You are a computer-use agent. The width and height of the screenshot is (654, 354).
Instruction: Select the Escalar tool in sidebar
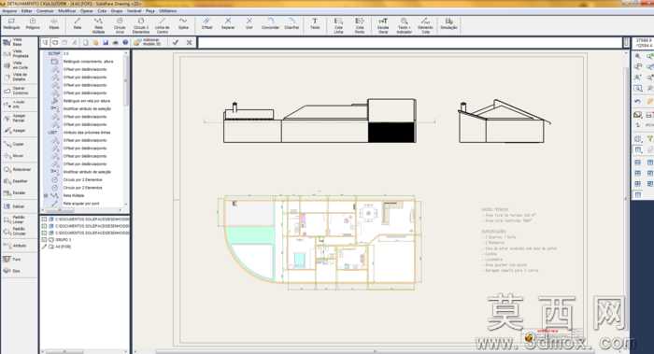15,193
